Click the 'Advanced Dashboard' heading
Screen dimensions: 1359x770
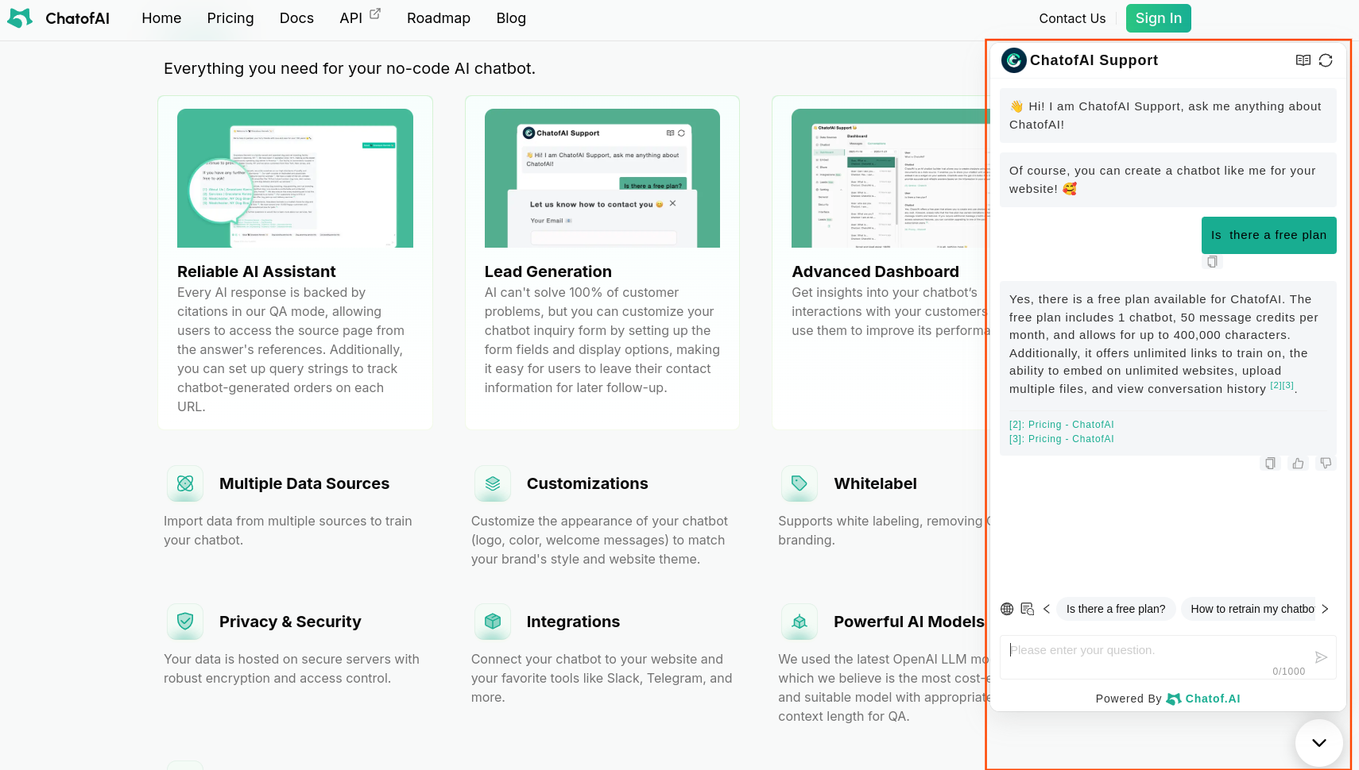(x=875, y=271)
